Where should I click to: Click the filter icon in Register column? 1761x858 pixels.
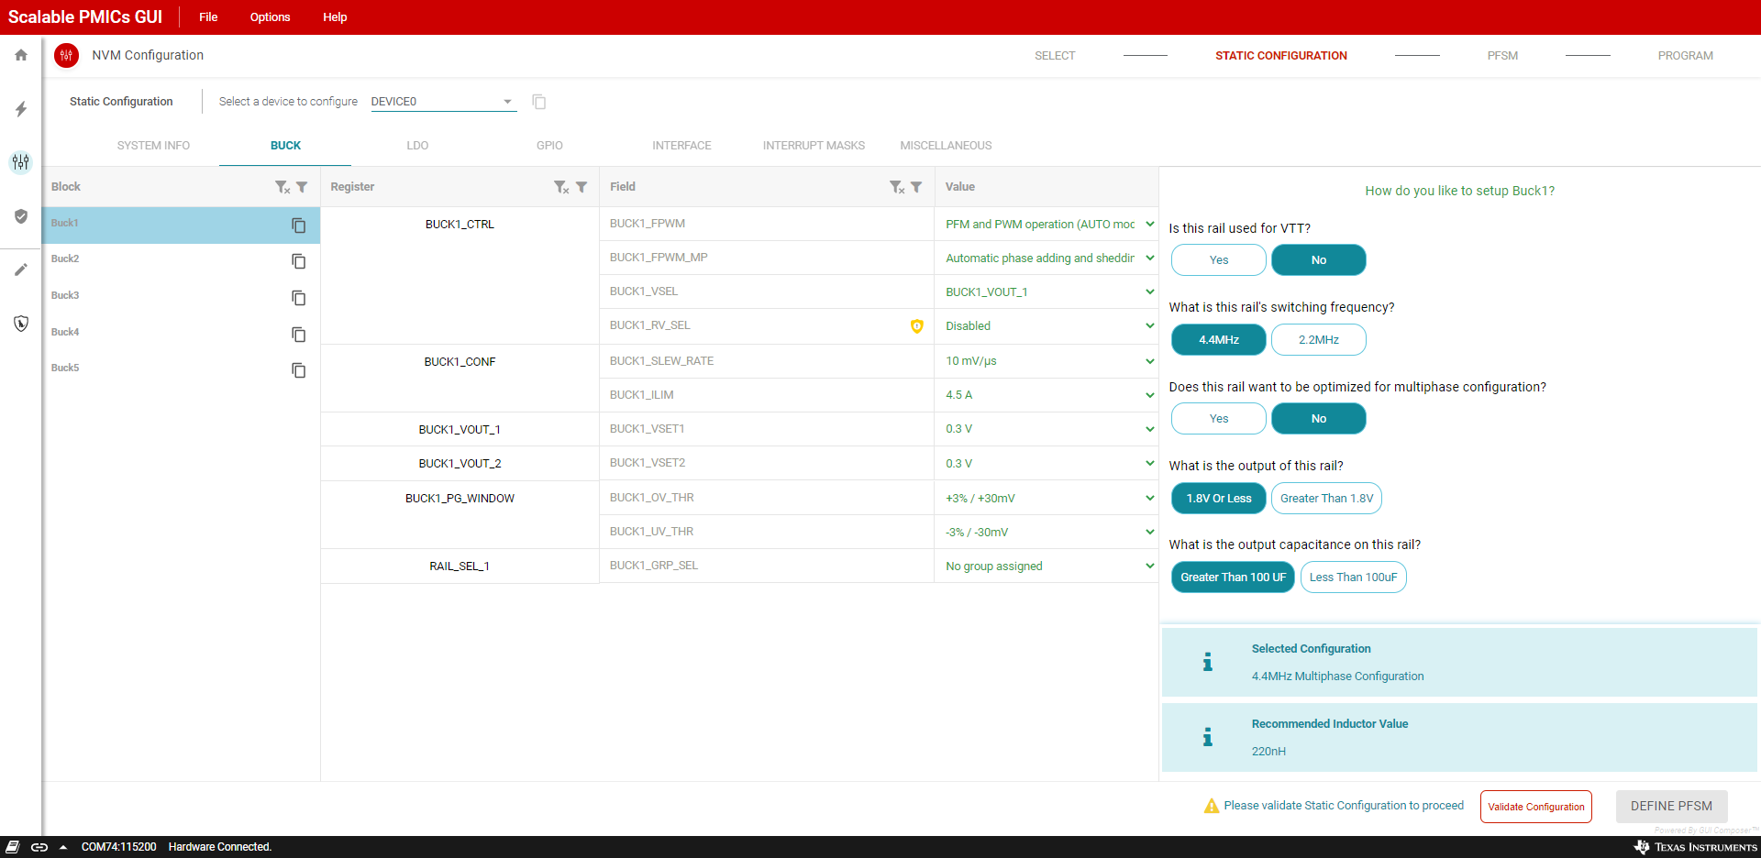(581, 187)
